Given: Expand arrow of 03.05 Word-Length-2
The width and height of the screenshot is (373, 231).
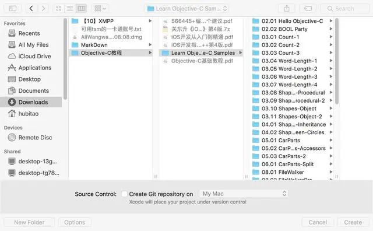Looking at the screenshot, I should [331, 69].
